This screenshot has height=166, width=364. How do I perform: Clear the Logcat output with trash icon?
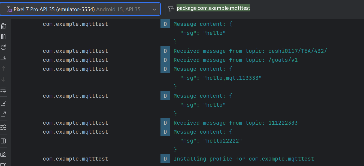3,26
